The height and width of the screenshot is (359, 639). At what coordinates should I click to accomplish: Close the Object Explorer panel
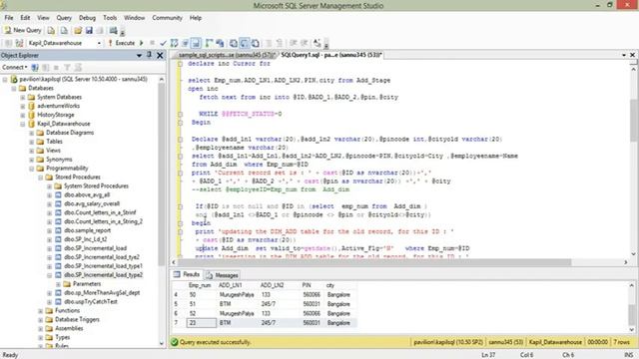tap(160, 56)
